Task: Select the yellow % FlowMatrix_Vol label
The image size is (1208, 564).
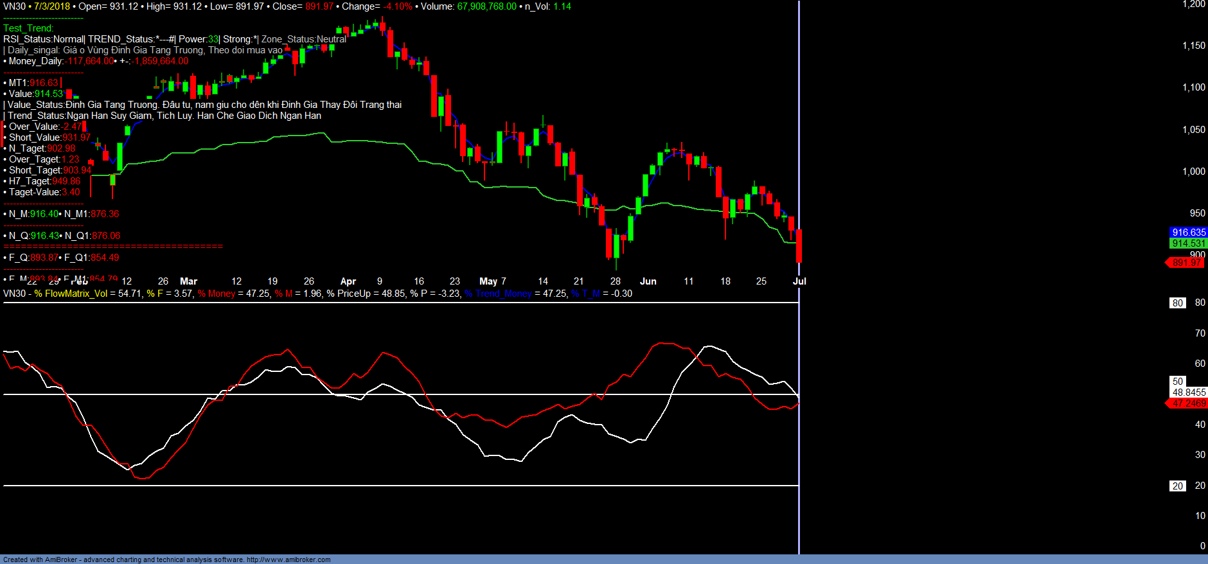Action: pyautogui.click(x=71, y=294)
